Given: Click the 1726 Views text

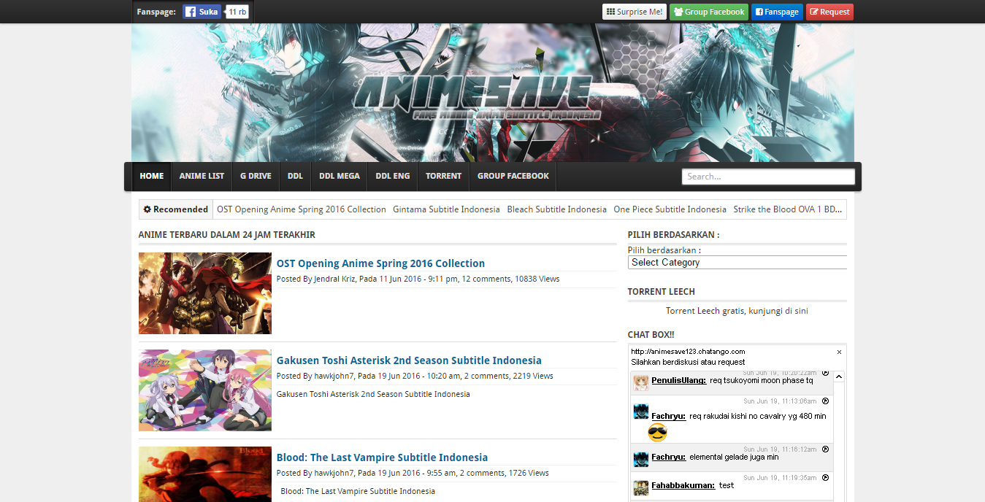Looking at the screenshot, I should click(529, 473).
